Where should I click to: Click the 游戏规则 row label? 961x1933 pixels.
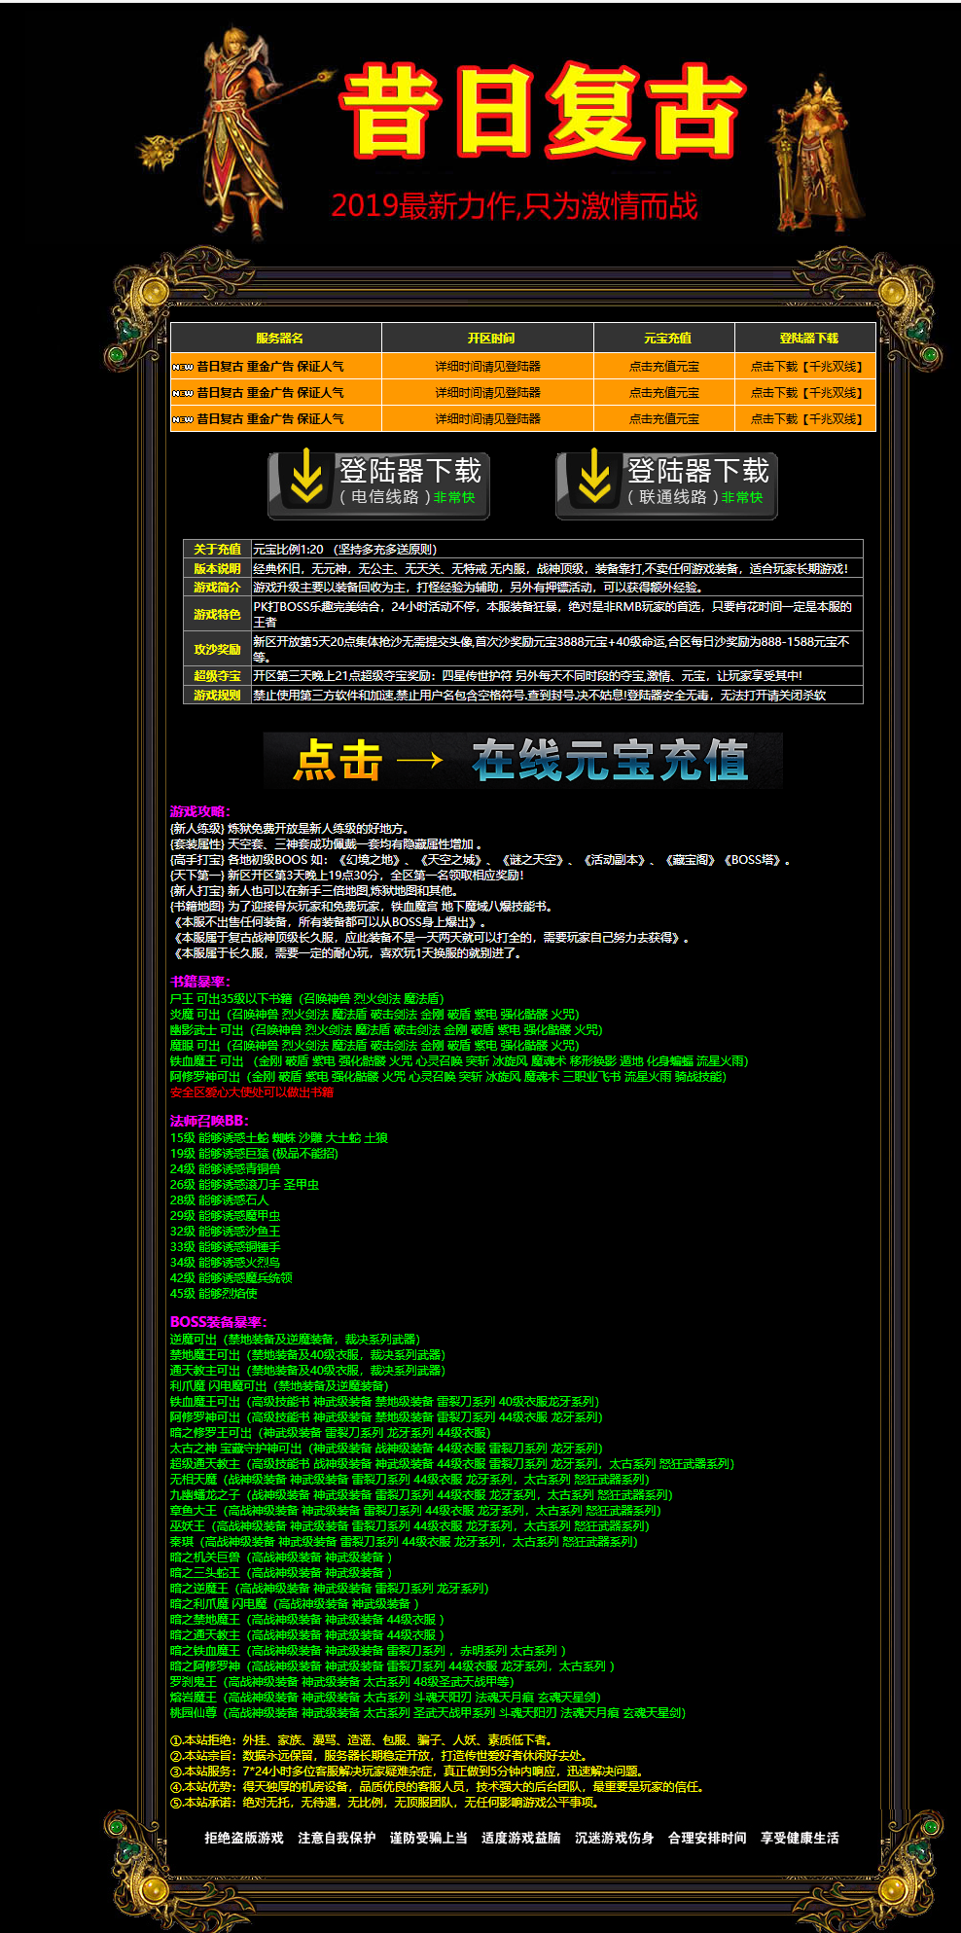[x=217, y=696]
